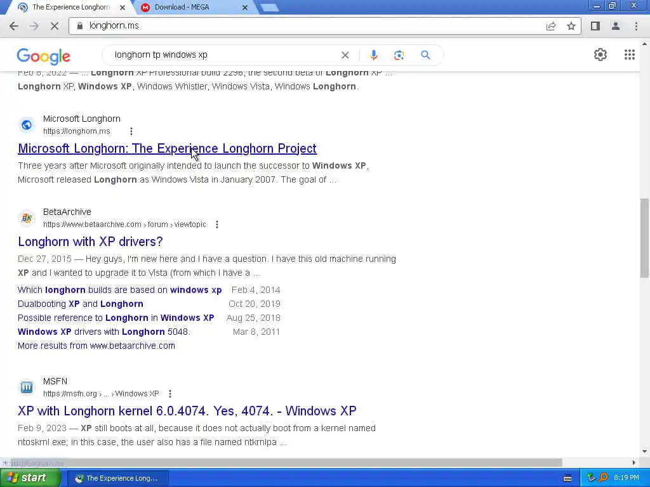Click the Google search input field
Screen dimensions: 650x487
click(224, 55)
